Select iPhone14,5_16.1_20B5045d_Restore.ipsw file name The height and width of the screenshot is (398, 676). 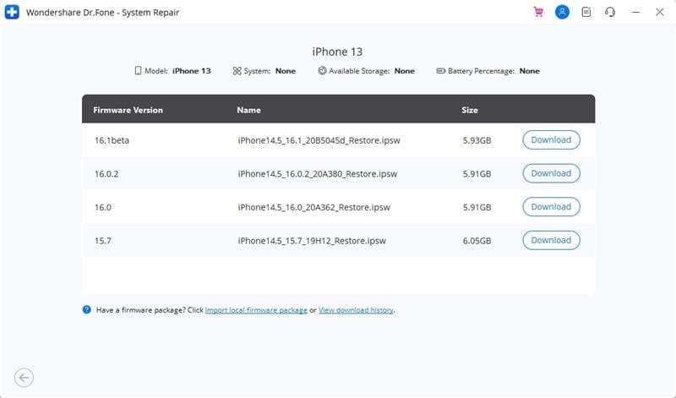[x=319, y=140]
